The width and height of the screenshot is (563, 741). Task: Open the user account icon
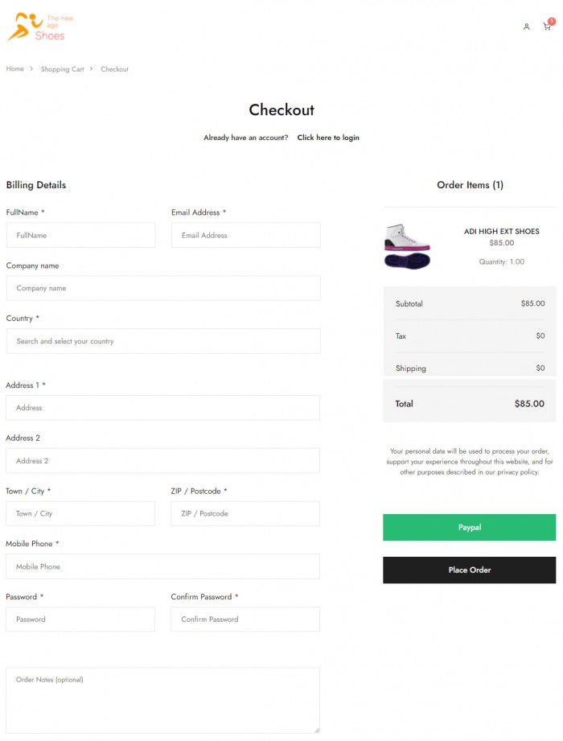click(x=527, y=27)
